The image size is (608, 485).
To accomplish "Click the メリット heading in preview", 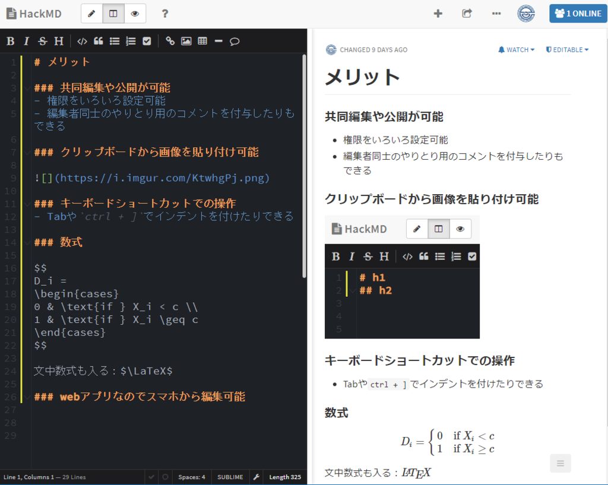I will click(362, 77).
